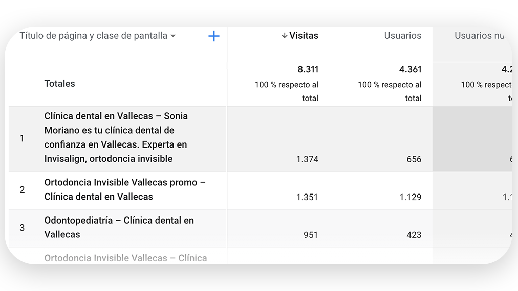Click the blue plus add-dimension icon
518x291 pixels.
point(214,36)
